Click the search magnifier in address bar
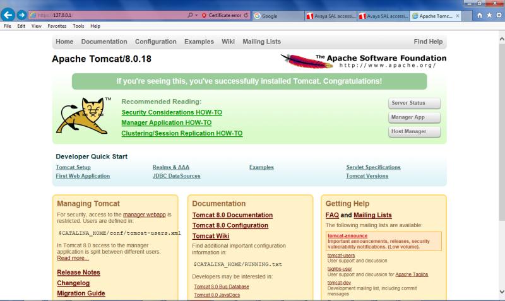Viewport: 505px width, 301px height. [x=190, y=15]
